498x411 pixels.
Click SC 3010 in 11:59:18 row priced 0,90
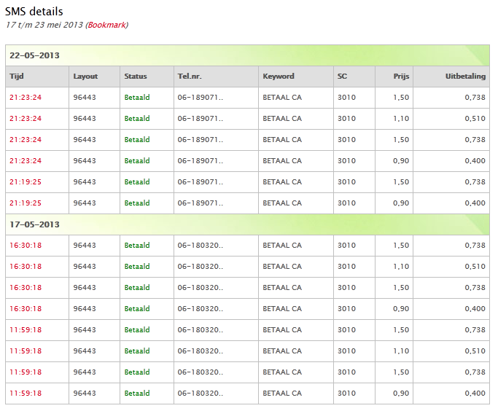(346, 393)
